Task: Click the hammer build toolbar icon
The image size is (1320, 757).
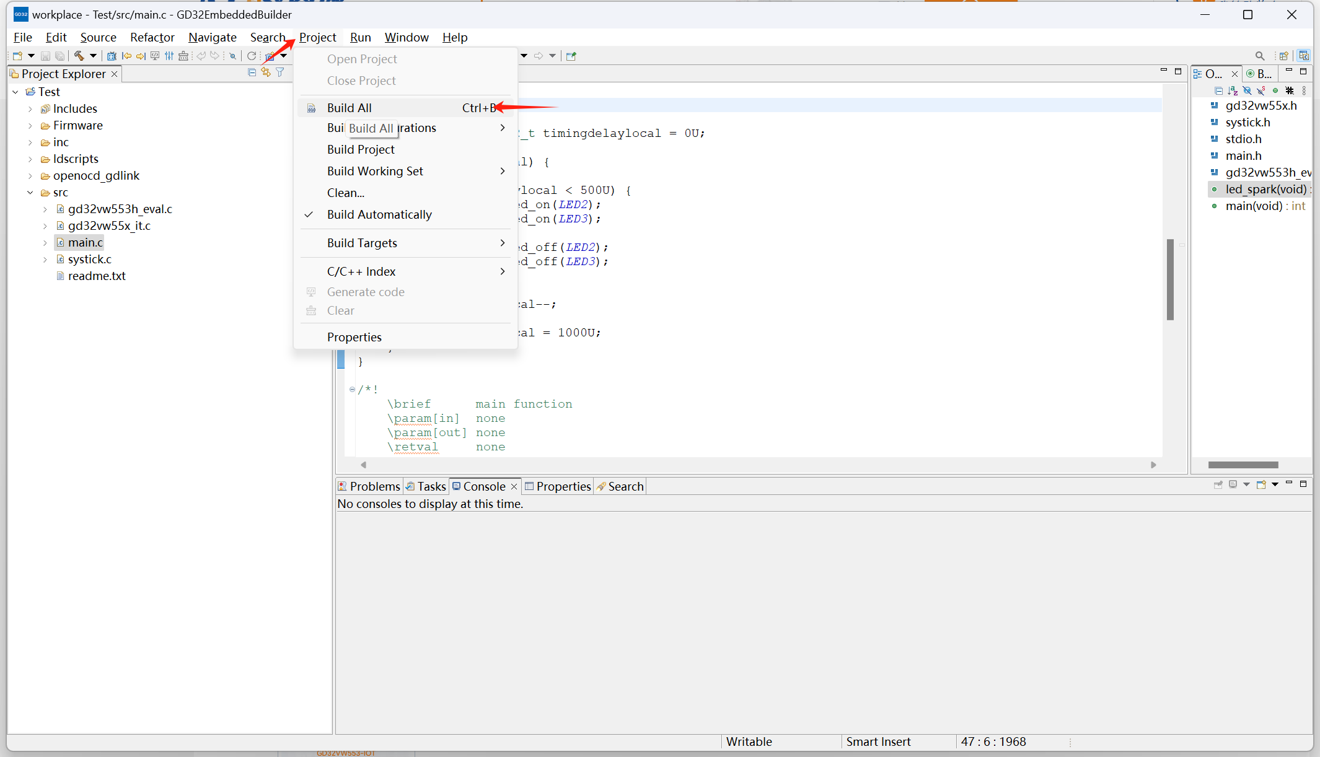Action: [79, 56]
